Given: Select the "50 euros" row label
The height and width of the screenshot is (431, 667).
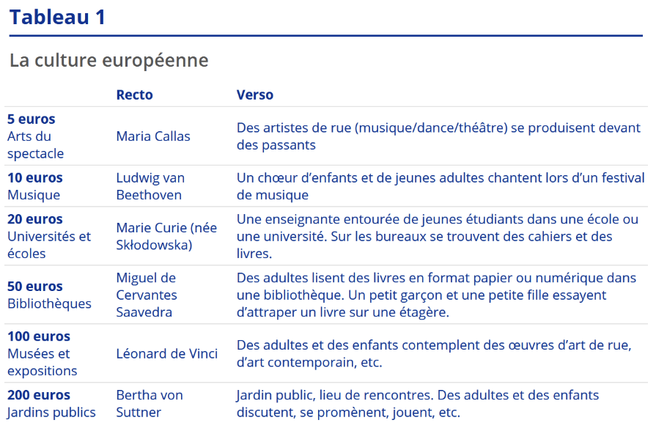Looking at the screenshot, I should [x=35, y=286].
